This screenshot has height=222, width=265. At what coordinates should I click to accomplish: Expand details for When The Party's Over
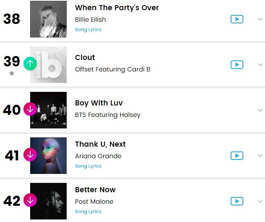260,19
